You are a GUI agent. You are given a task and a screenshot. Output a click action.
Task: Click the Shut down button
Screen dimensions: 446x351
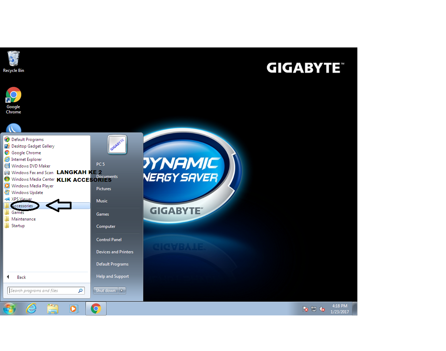(x=106, y=291)
